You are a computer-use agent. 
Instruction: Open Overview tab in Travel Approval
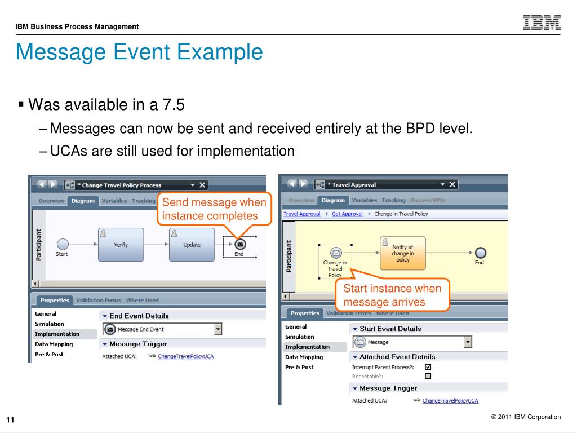[x=301, y=200]
